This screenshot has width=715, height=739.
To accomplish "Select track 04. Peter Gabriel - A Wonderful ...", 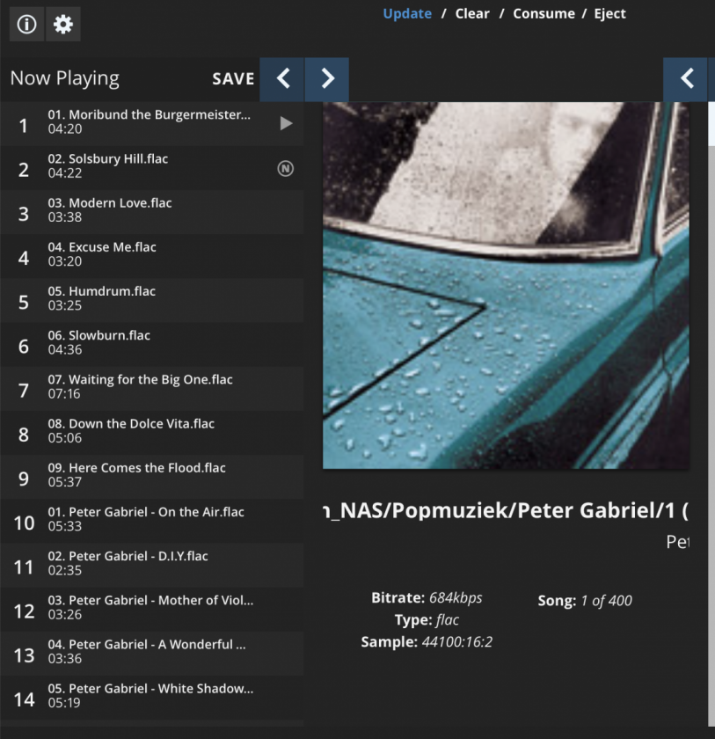I will point(151,654).
